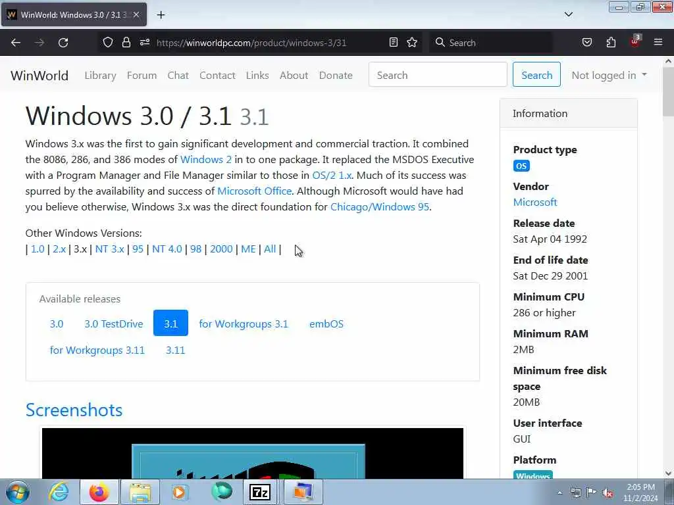Open the Donate nav item
The image size is (674, 505).
[336, 75]
